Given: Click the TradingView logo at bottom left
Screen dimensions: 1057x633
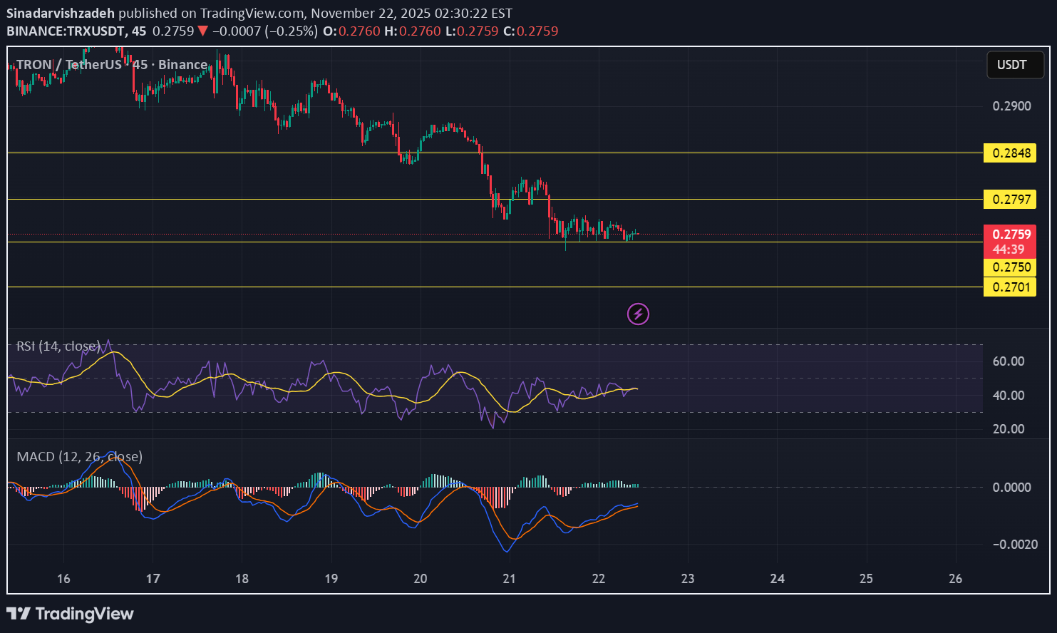Looking at the screenshot, I should (x=70, y=614).
